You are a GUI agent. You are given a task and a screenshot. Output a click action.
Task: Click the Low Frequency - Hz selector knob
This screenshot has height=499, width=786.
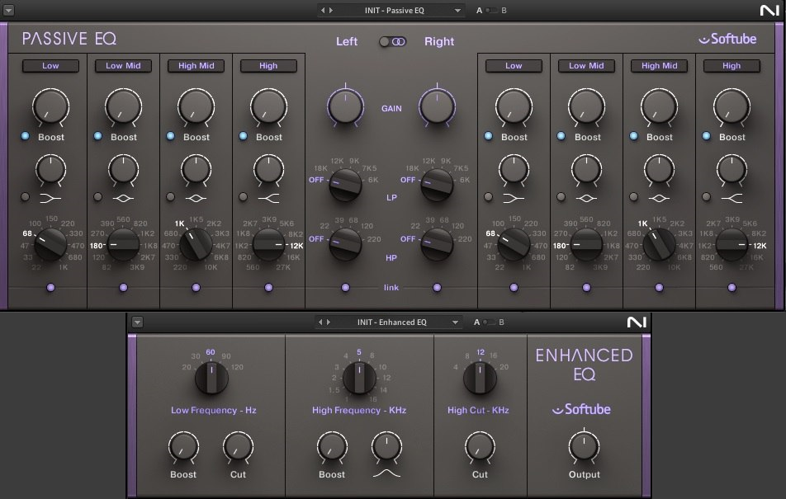point(211,378)
